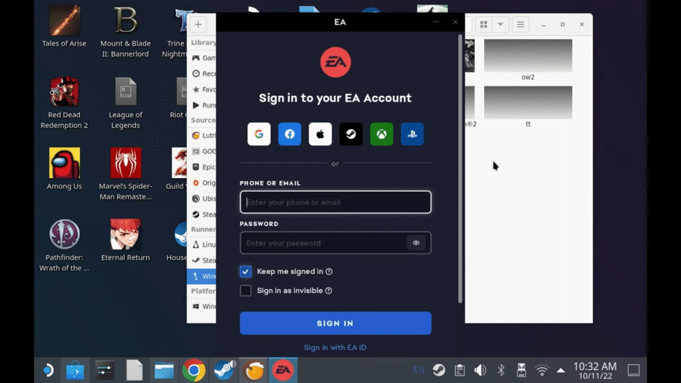Switch Lutris to grid view
The image size is (681, 383).
483,25
